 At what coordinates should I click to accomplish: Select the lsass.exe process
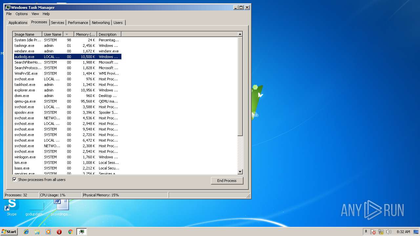click(x=67, y=168)
